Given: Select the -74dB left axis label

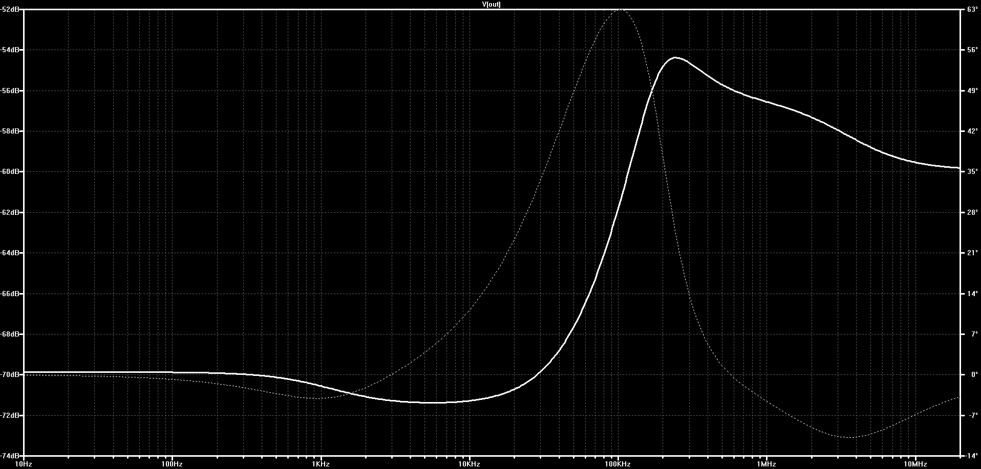Looking at the screenshot, I should pyautogui.click(x=10, y=456).
